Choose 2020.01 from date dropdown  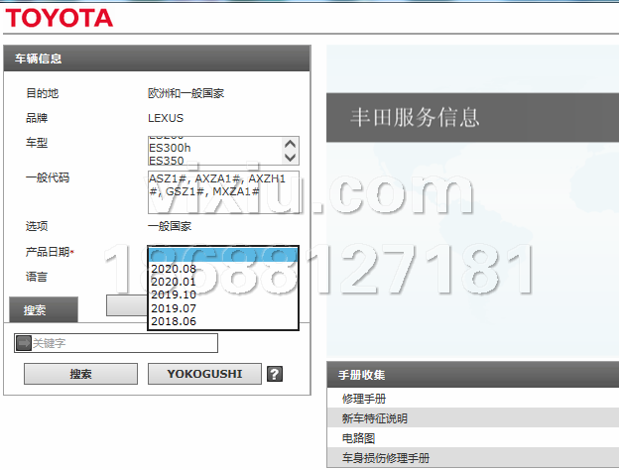point(174,282)
